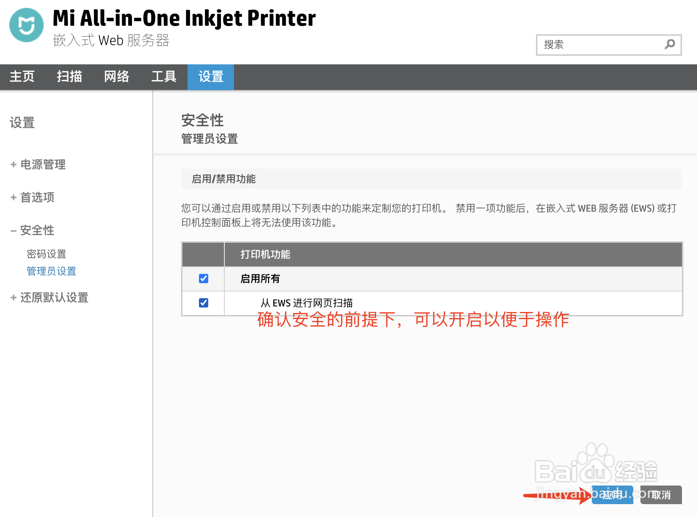Go to the 网络 tab
Viewport: 697px width, 517px height.
[117, 77]
